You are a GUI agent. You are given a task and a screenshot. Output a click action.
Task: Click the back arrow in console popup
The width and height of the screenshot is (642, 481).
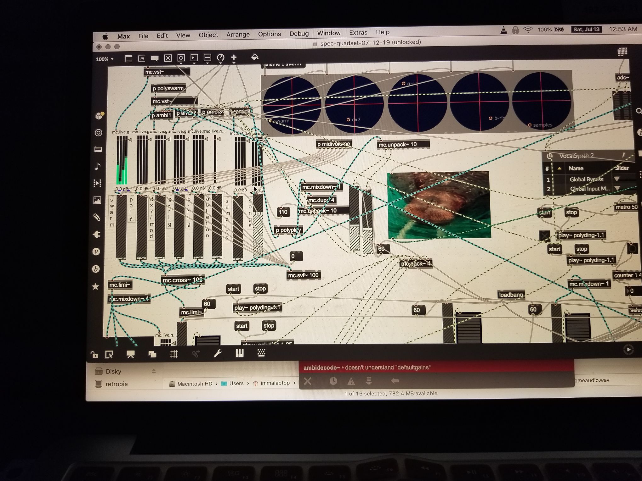click(395, 381)
